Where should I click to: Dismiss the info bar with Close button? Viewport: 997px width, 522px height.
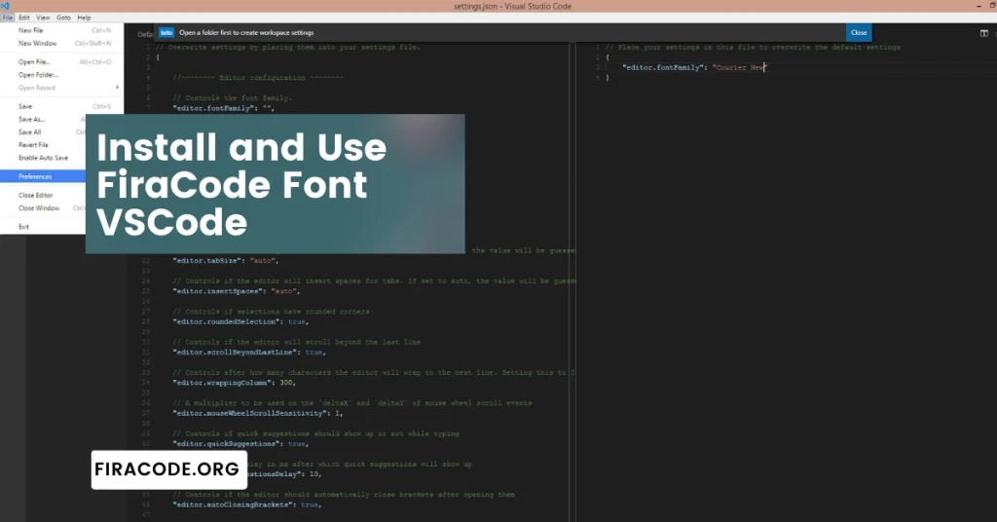click(859, 33)
